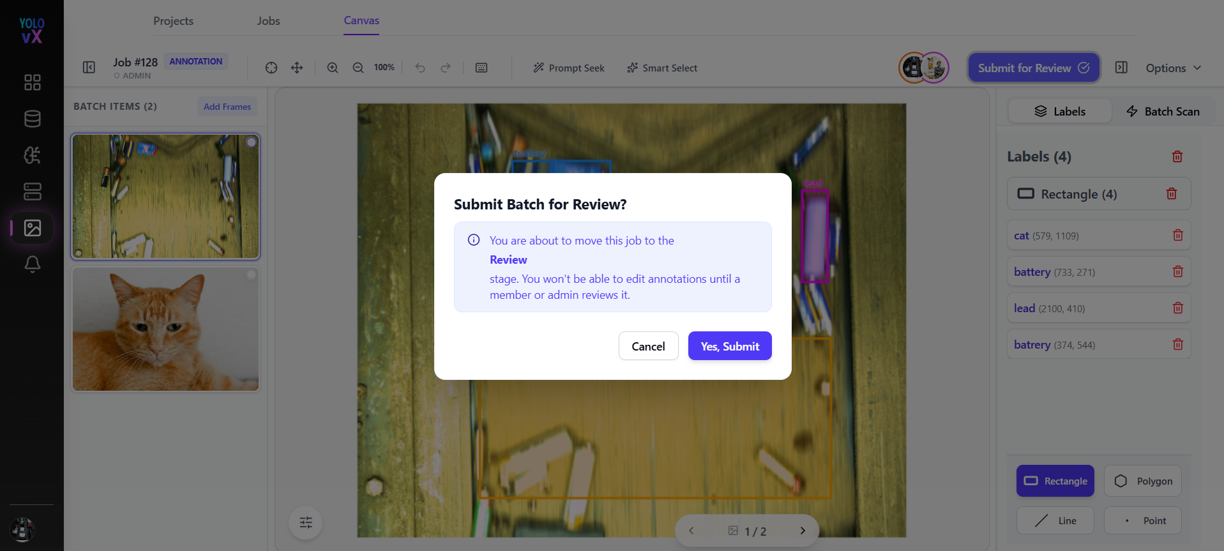The width and height of the screenshot is (1224, 551).
Task: Go to previous image in pager
Action: 691,531
